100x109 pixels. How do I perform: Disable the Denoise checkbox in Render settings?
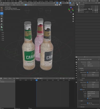[81, 90]
